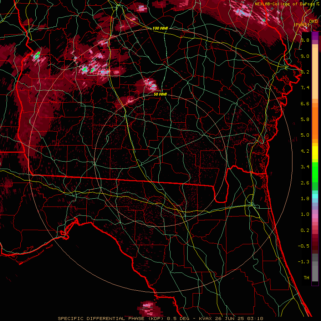The height and width of the screenshot is (321, 321).
Task: Click the 1.8 scale value
Action: point(305,199)
